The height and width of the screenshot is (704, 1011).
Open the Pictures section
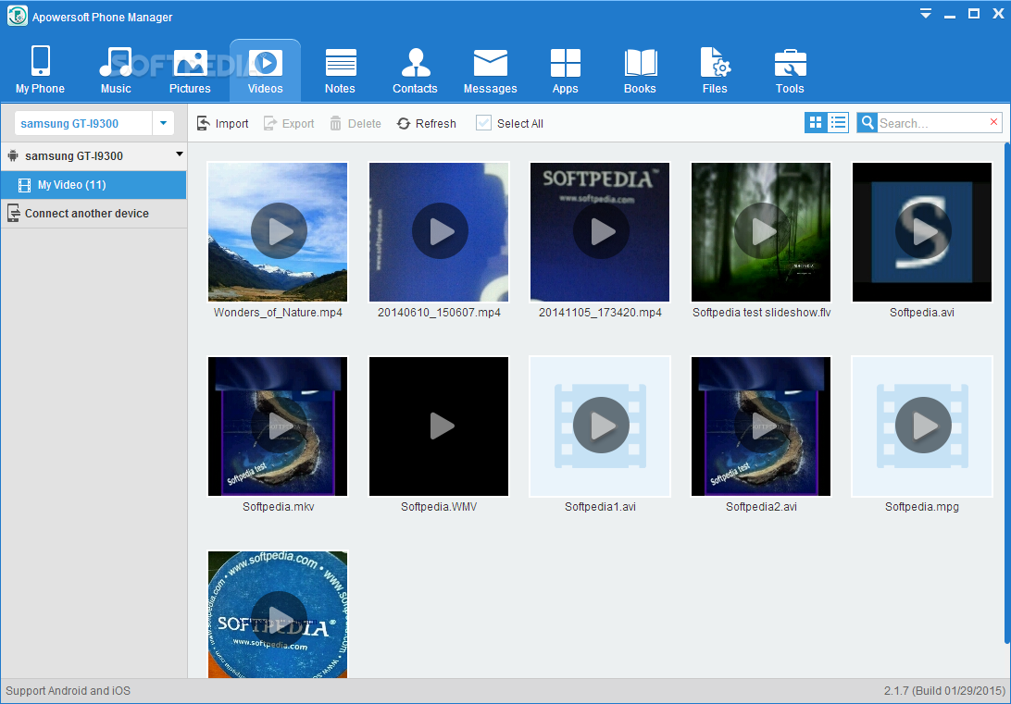(x=190, y=69)
